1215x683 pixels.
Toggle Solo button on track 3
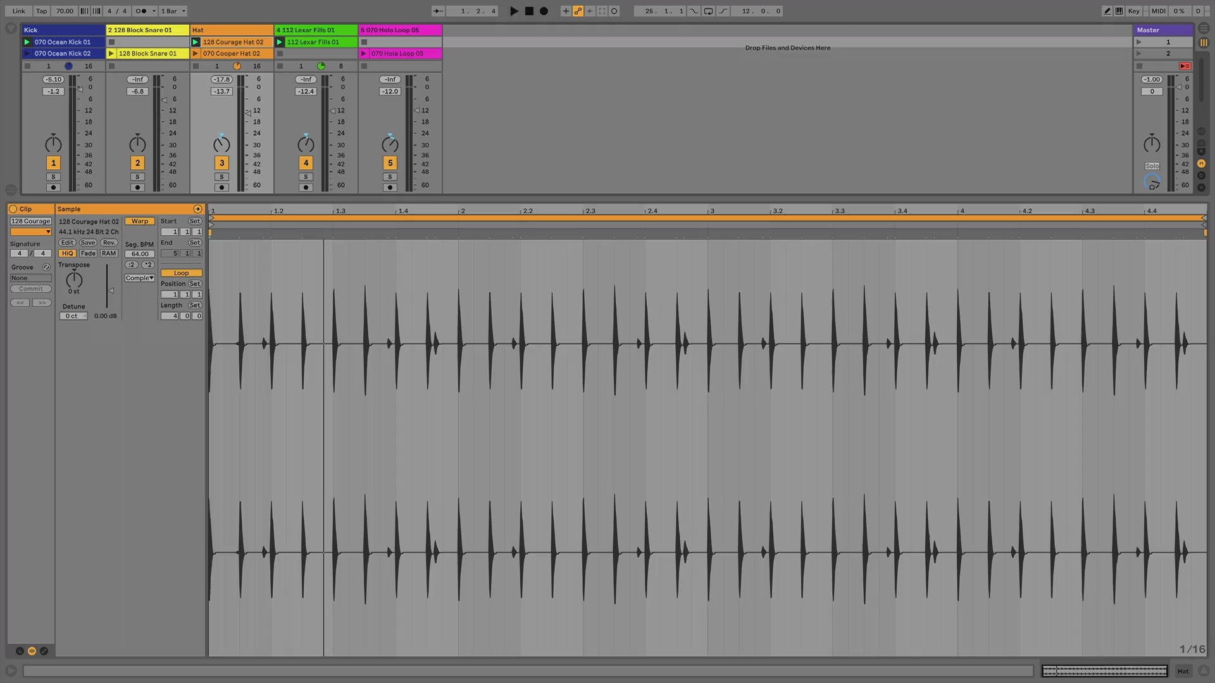click(221, 175)
